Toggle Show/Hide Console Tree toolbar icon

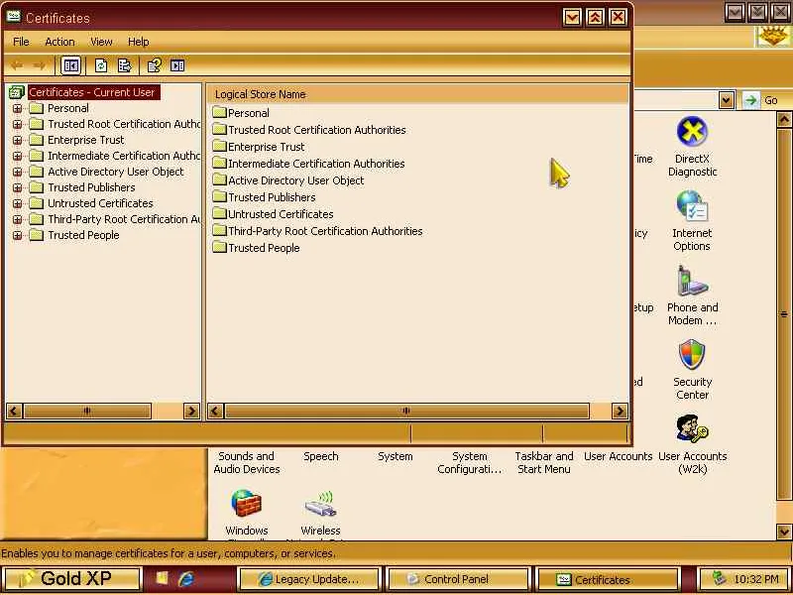[x=70, y=65]
